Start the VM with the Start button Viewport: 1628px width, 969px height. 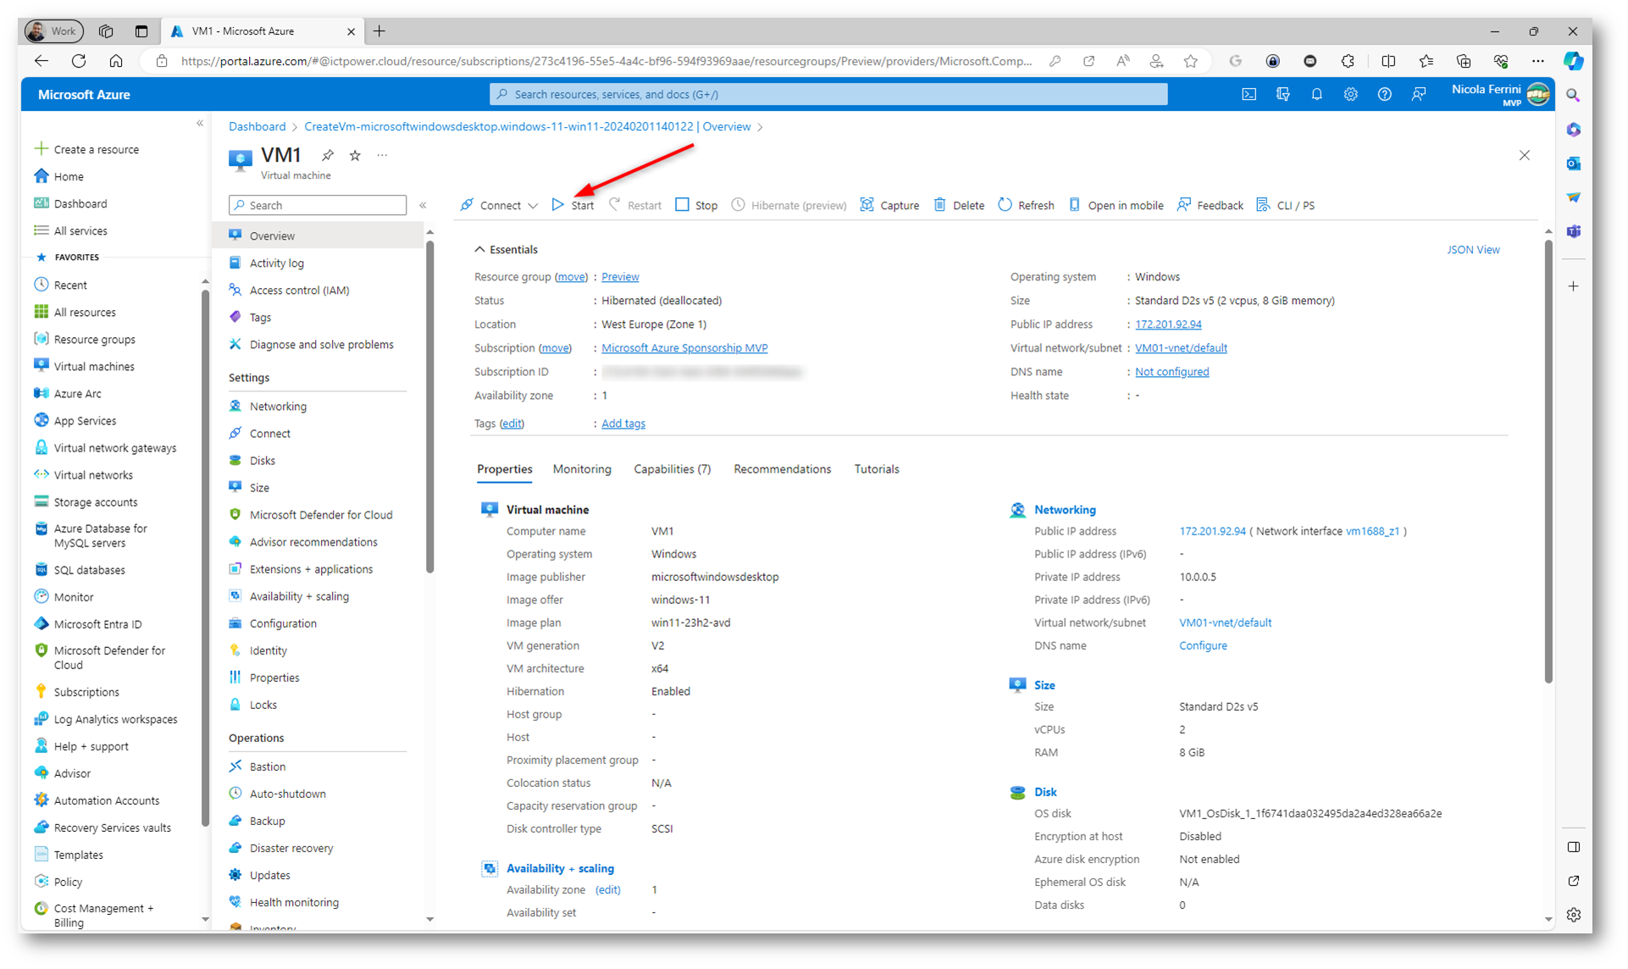(x=573, y=205)
